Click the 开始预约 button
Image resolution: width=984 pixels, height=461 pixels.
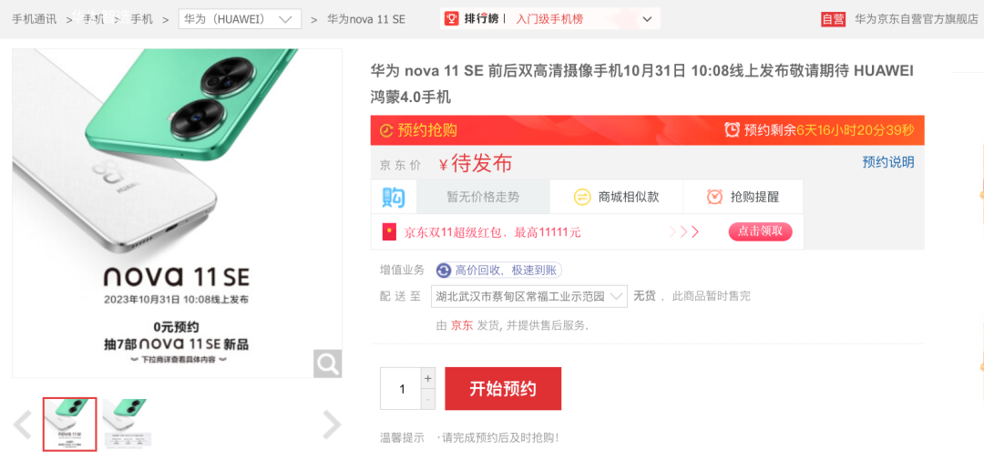tap(503, 389)
